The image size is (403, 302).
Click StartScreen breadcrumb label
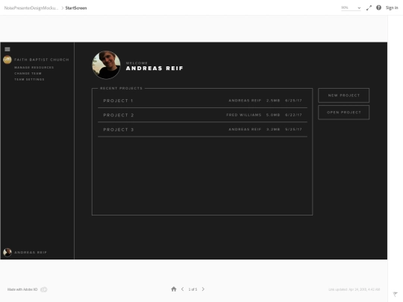[76, 8]
